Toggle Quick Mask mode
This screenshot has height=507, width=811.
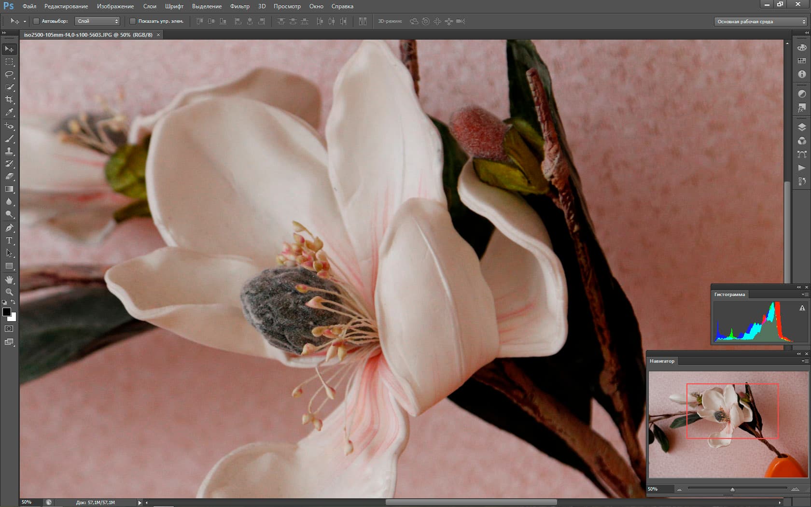tap(9, 329)
